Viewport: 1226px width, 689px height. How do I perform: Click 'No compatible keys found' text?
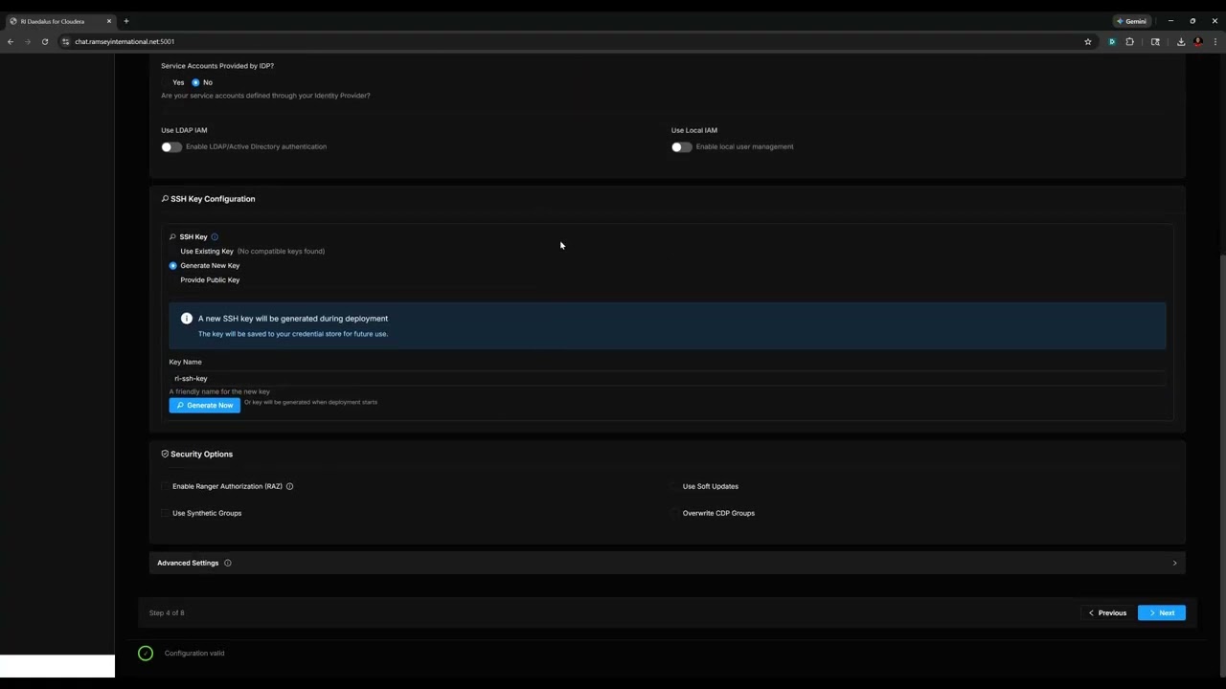(x=281, y=251)
